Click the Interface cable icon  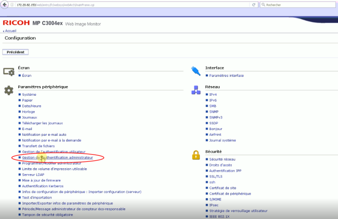pyautogui.click(x=196, y=71)
